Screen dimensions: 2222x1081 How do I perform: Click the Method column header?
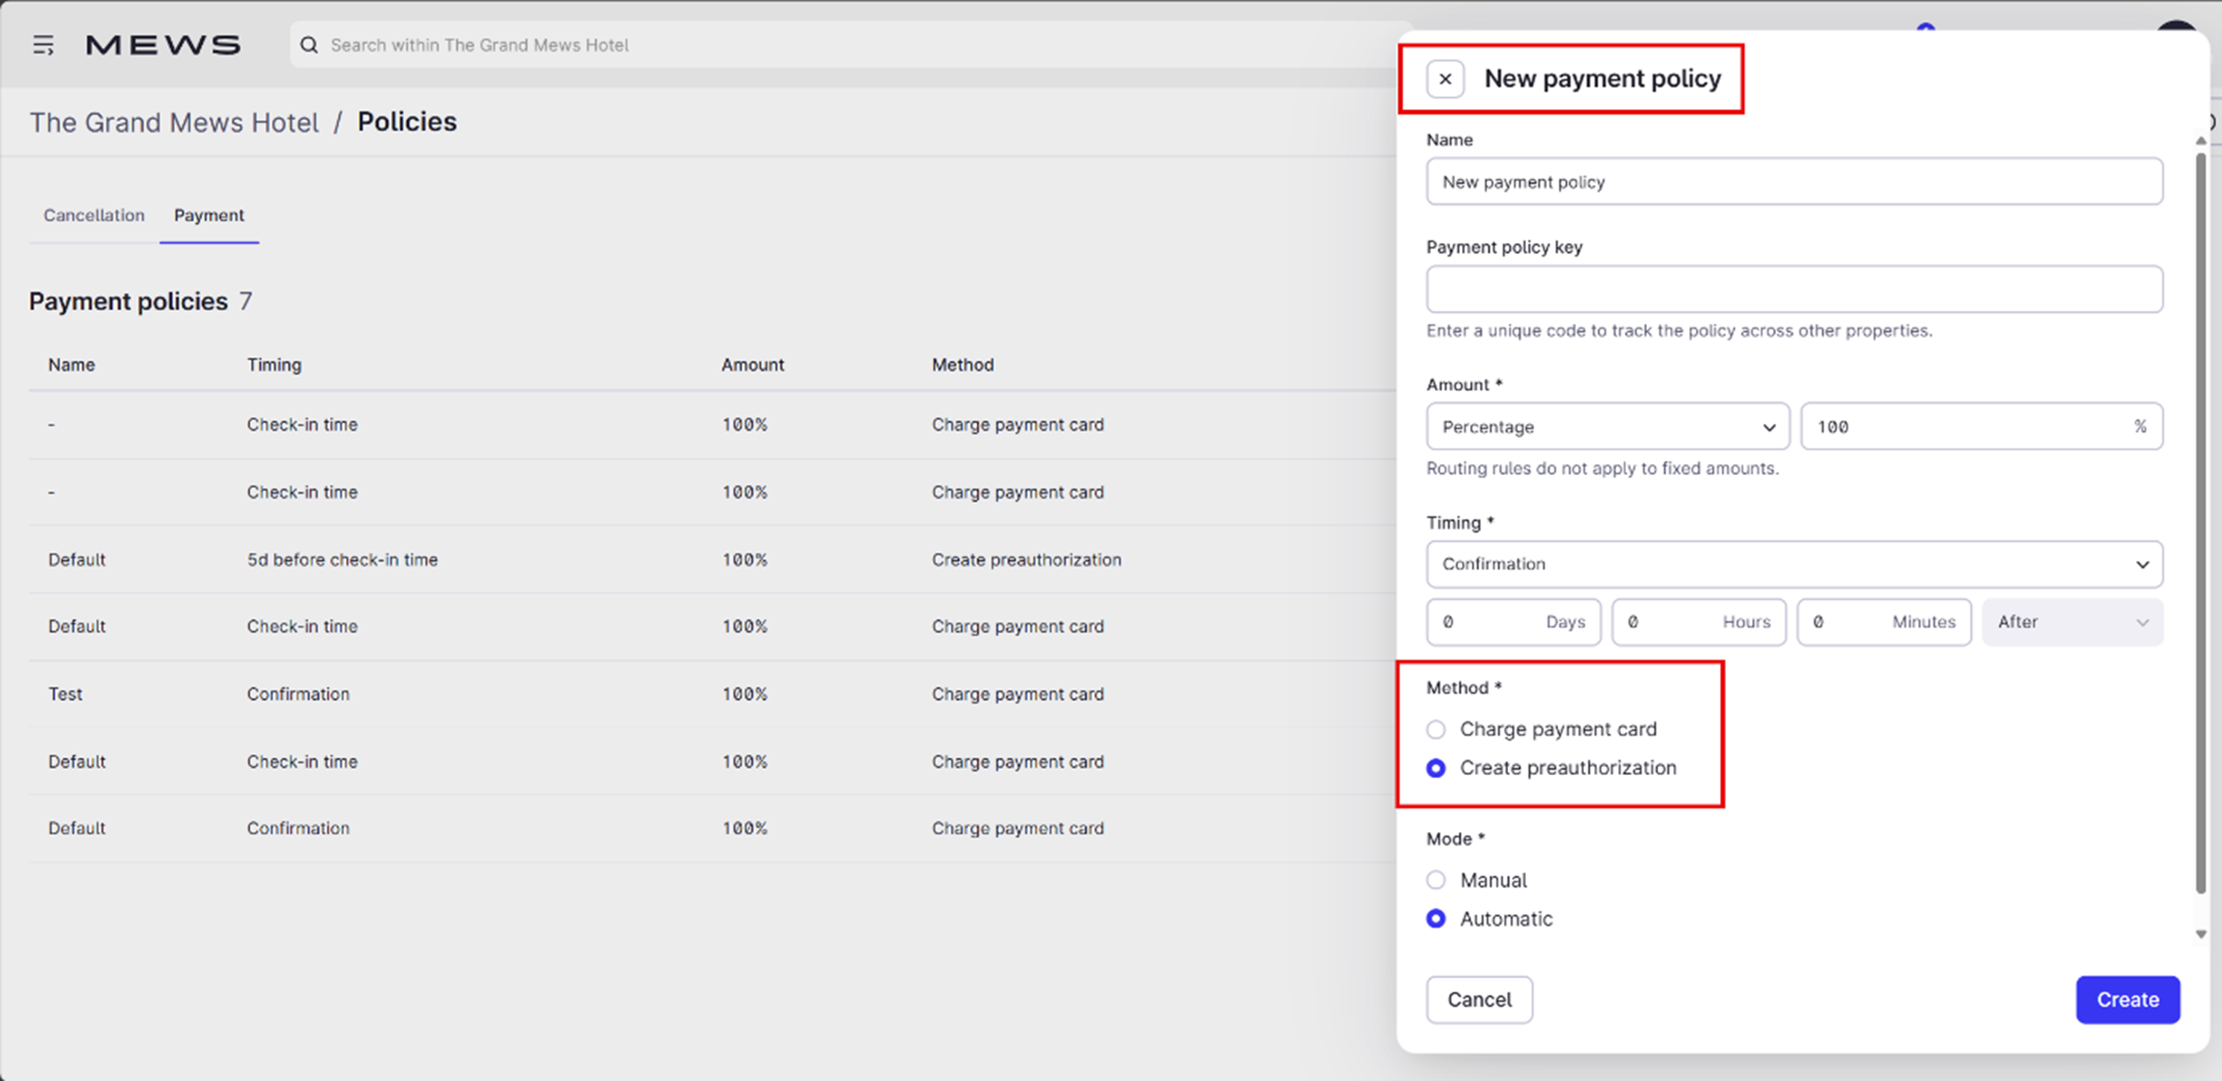click(963, 365)
